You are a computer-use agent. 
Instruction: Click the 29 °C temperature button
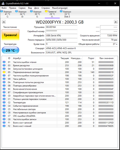[x=10, y=50]
